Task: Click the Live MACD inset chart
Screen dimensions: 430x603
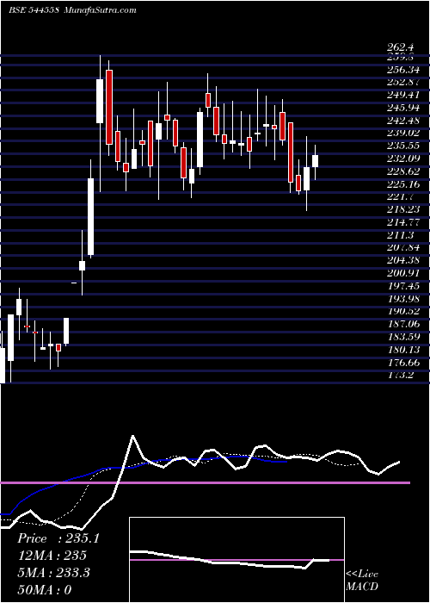Action: click(x=236, y=560)
